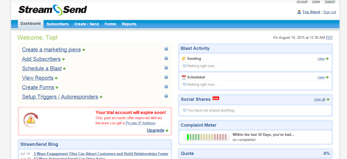This screenshot has height=159, width=347.
Task: Open the Subscribers tab
Action: coord(58,24)
